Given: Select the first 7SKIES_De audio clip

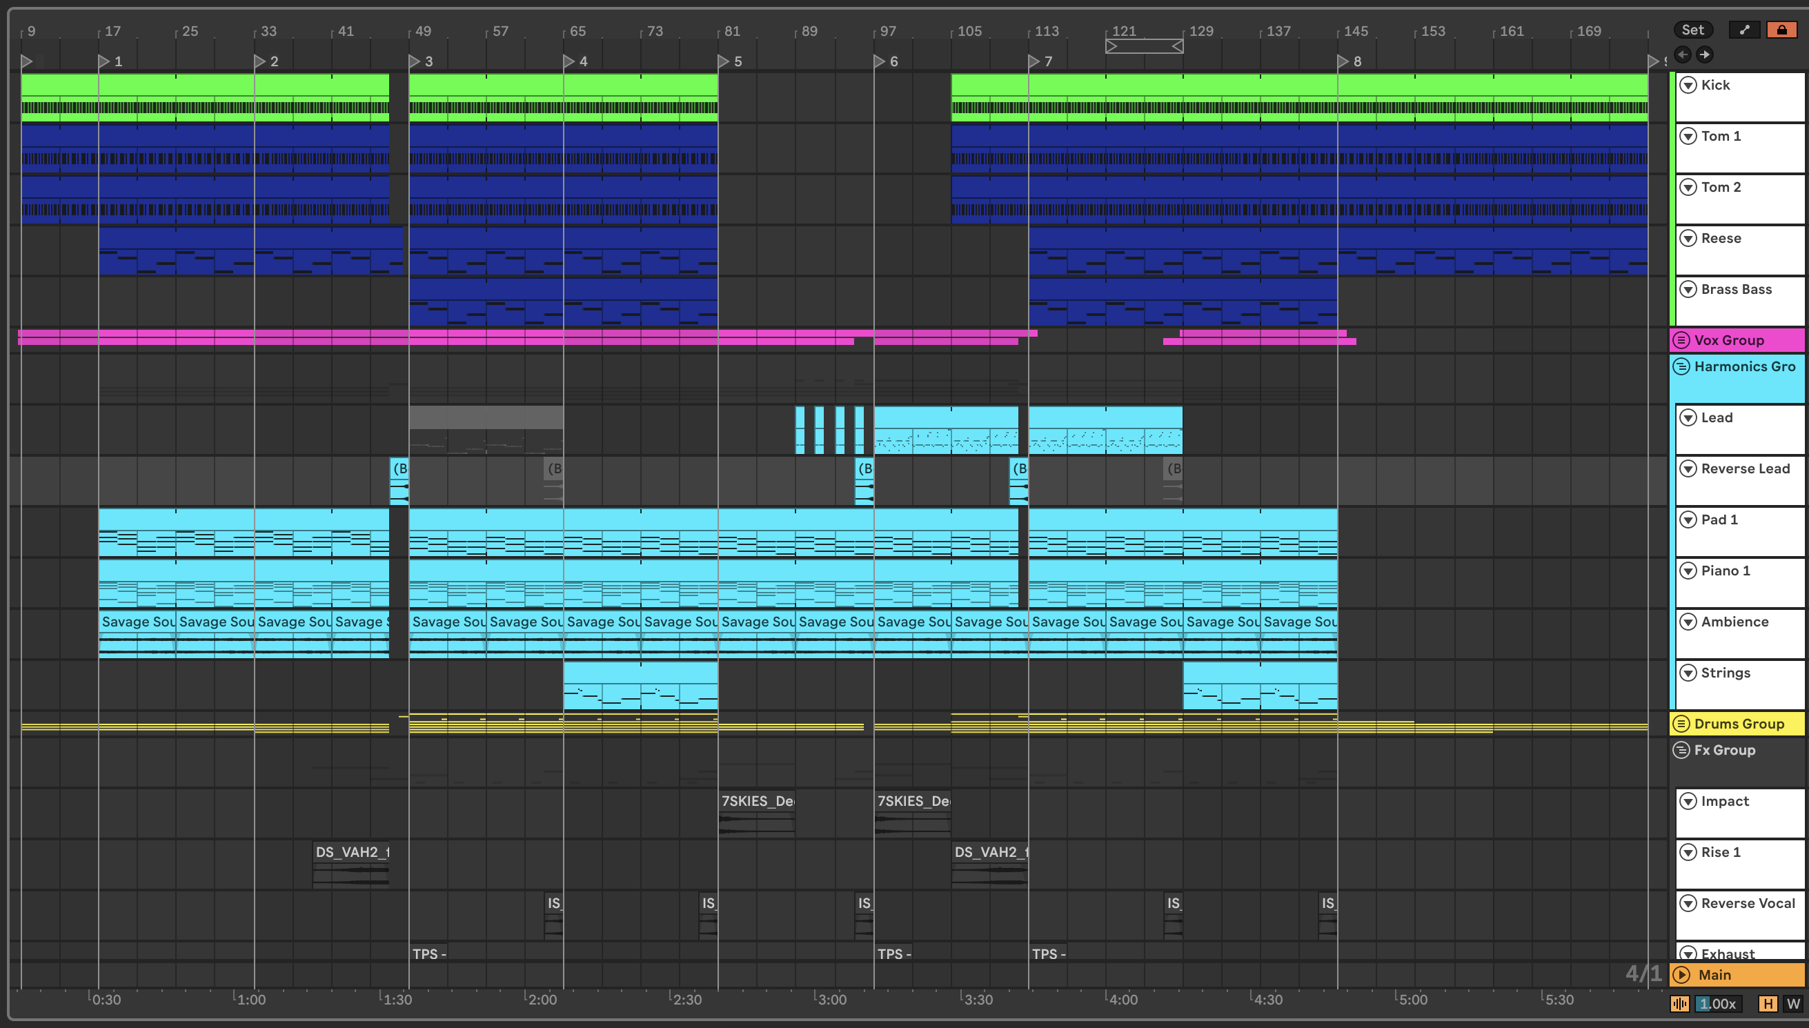Looking at the screenshot, I should [x=756, y=802].
